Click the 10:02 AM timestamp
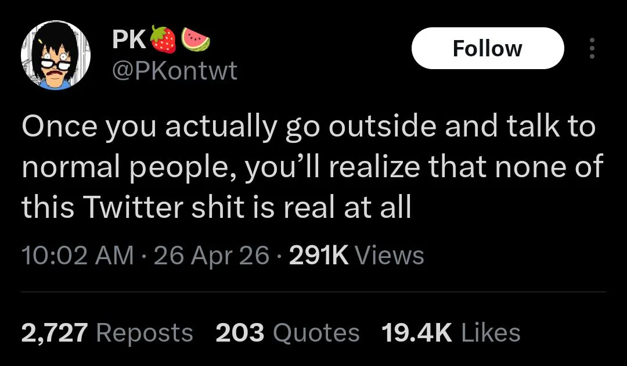Image resolution: width=627 pixels, height=366 pixels. point(78,254)
